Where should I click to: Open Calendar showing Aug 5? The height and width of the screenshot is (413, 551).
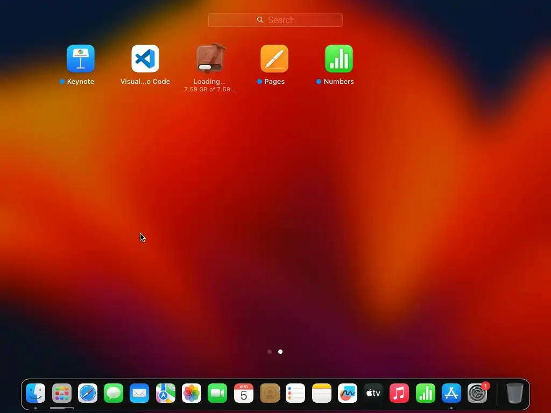(x=244, y=393)
